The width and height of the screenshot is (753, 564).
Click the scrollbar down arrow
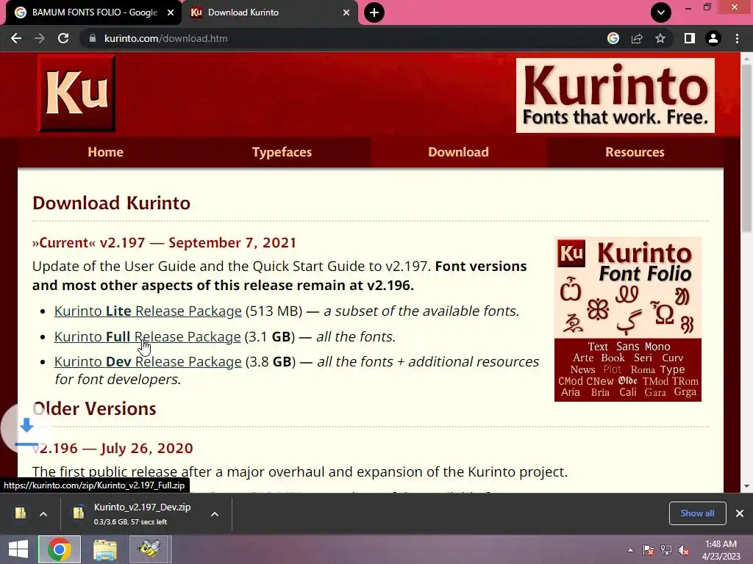tap(746, 486)
